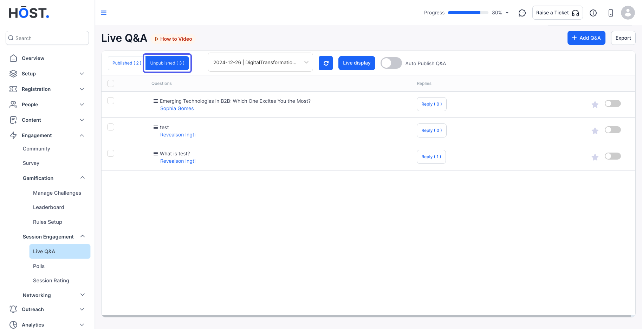Click into the sidebar Search field
Image resolution: width=642 pixels, height=329 pixels.
point(47,38)
